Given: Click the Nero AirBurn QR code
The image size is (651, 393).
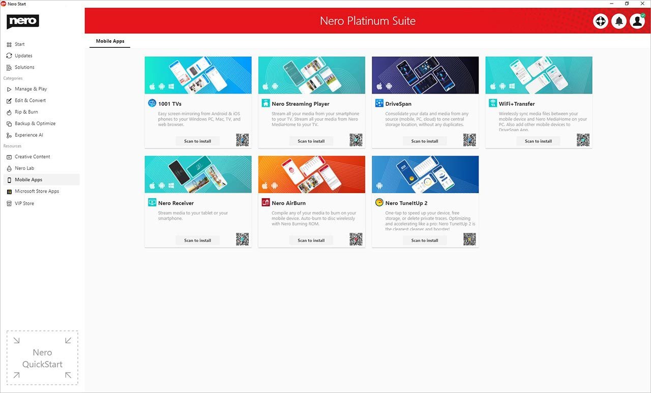Looking at the screenshot, I should (356, 239).
